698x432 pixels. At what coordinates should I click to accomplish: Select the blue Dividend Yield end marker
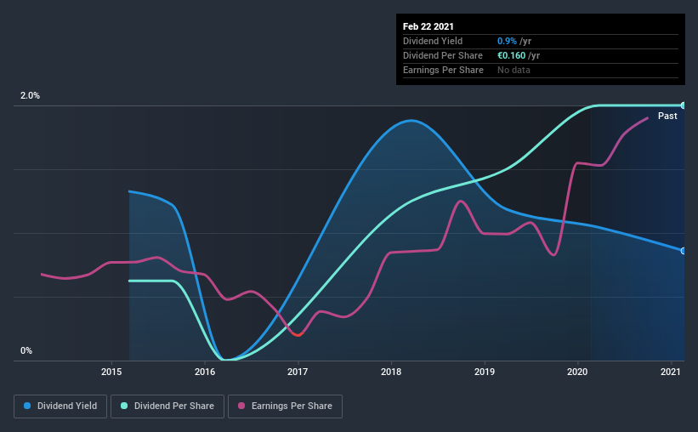click(683, 251)
